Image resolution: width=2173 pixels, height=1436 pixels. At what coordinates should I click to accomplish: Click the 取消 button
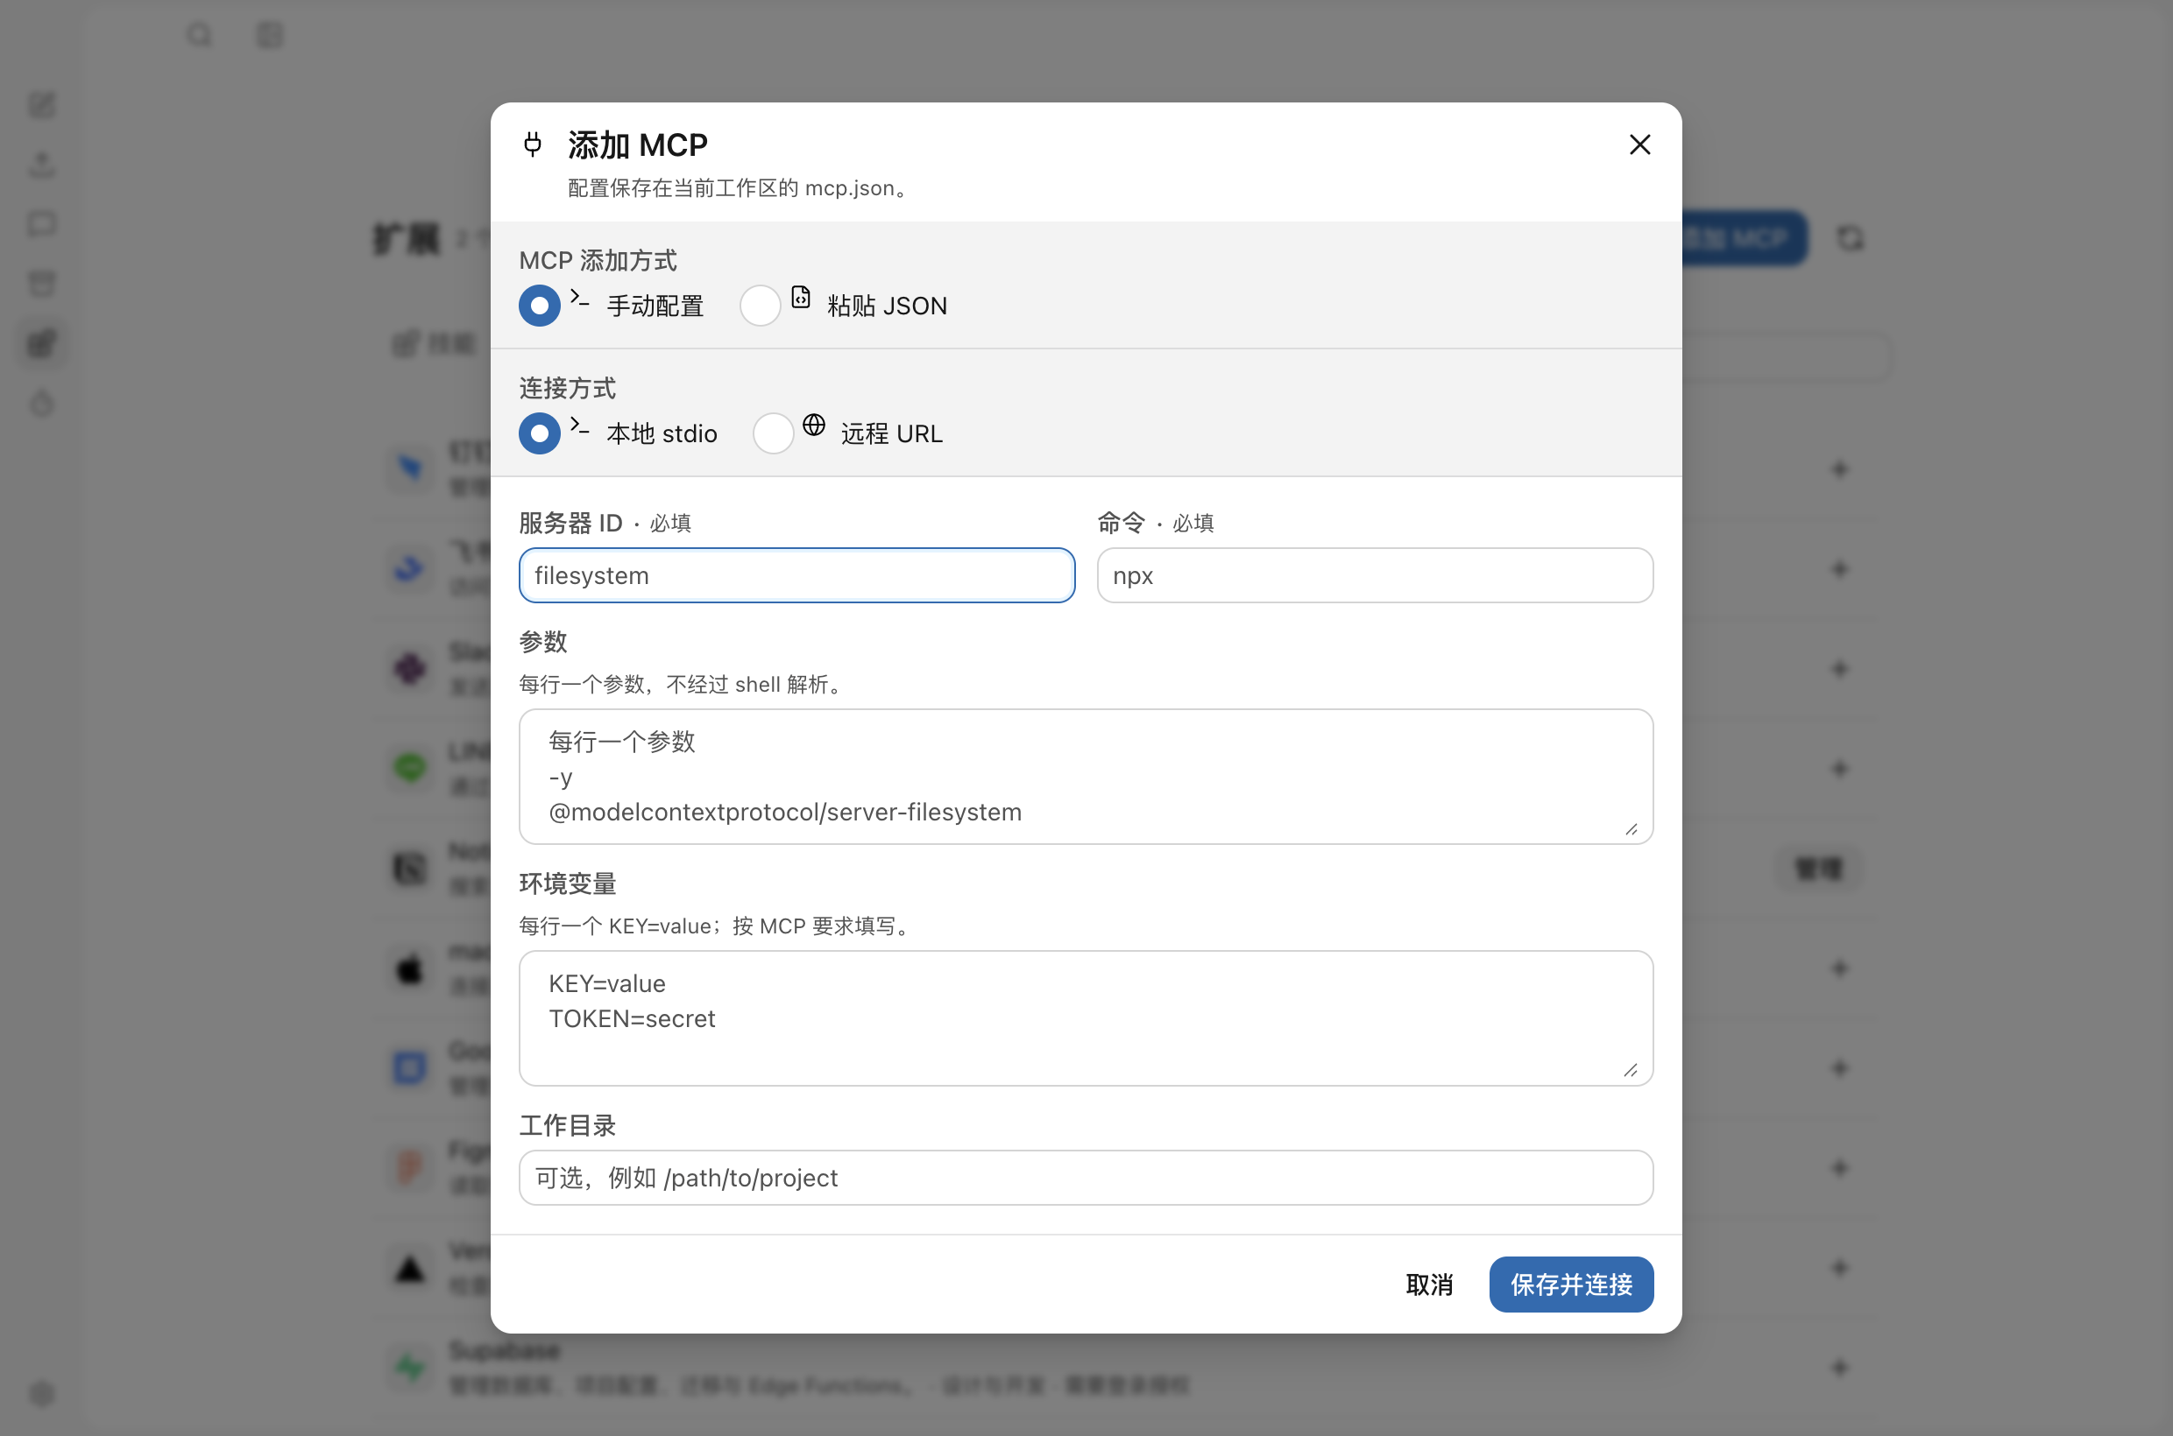coord(1429,1284)
